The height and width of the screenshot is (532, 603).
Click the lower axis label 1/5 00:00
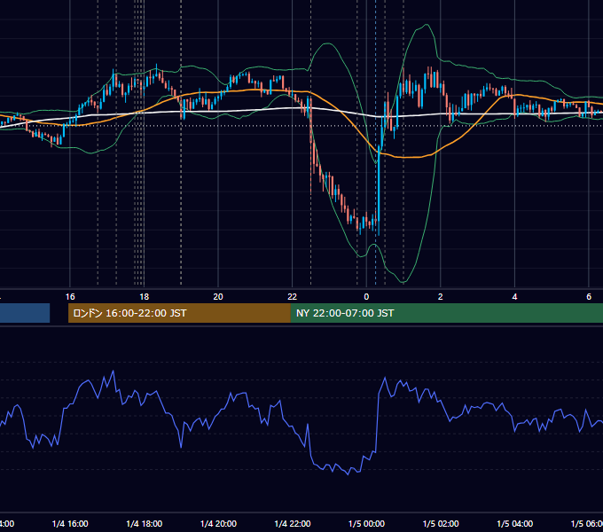(366, 523)
